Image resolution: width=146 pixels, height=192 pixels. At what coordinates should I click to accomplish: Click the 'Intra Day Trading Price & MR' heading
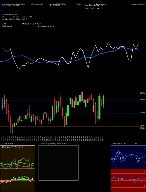coord(54,144)
